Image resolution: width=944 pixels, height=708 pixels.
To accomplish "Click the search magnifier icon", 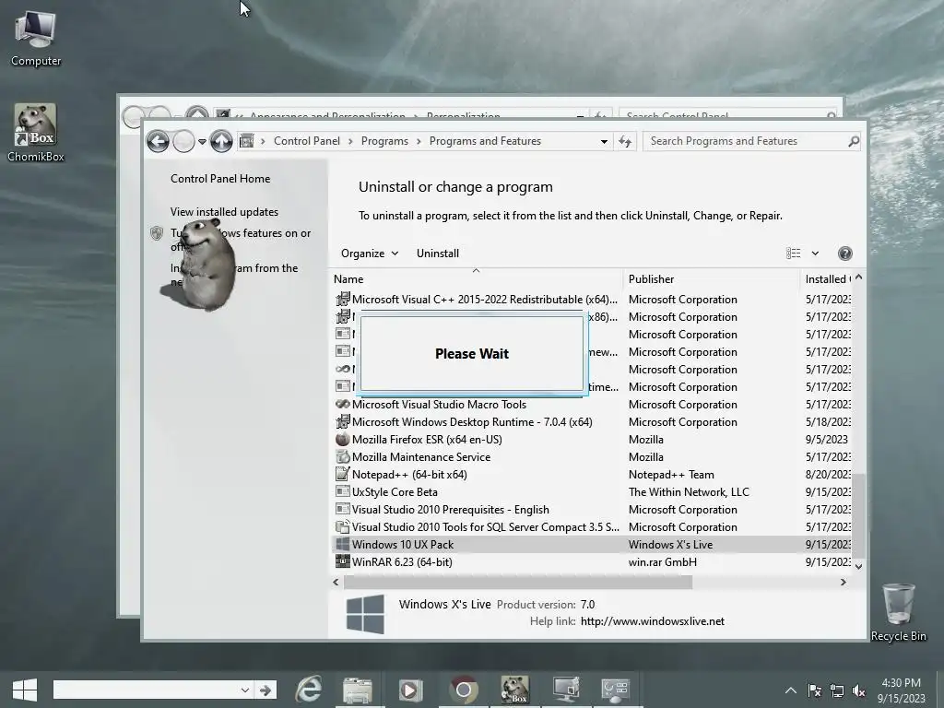I will 853,141.
